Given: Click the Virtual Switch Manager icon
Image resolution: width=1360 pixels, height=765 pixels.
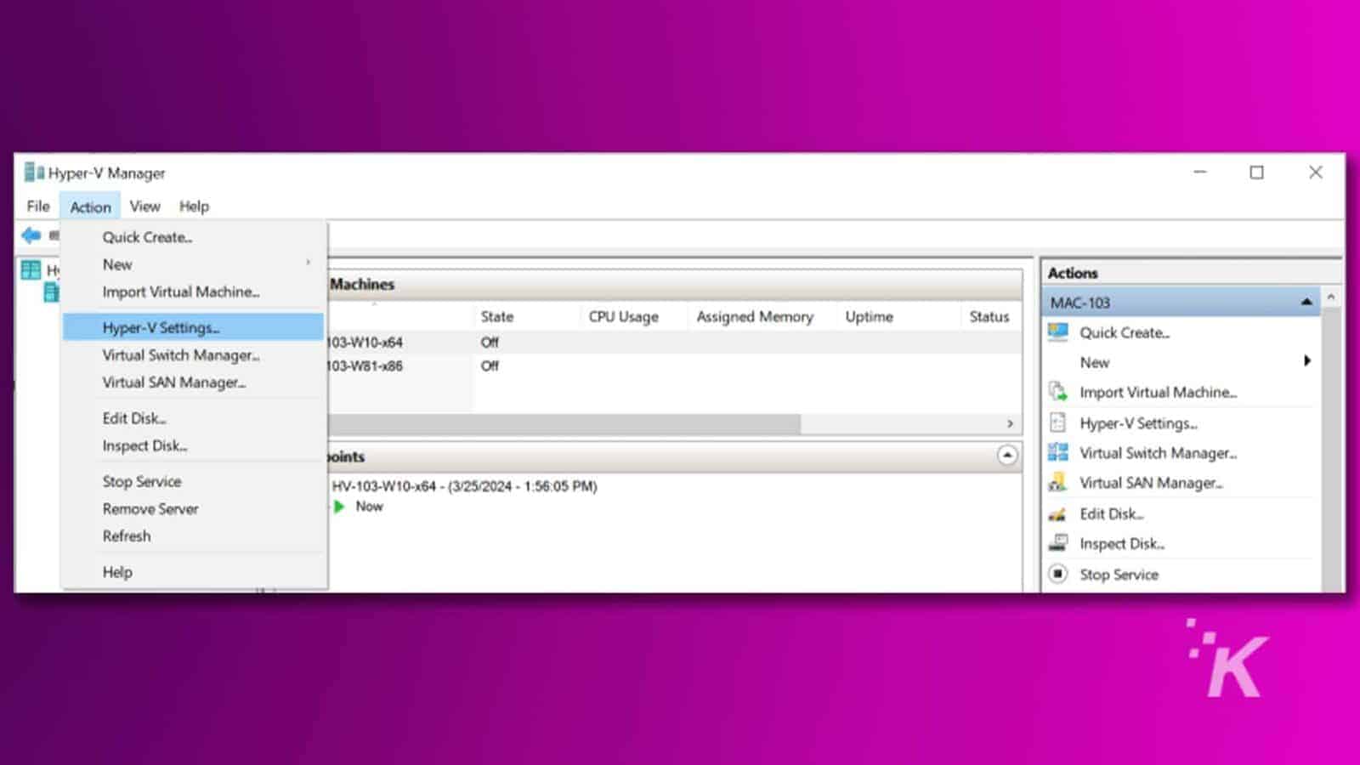Looking at the screenshot, I should coord(1057,452).
